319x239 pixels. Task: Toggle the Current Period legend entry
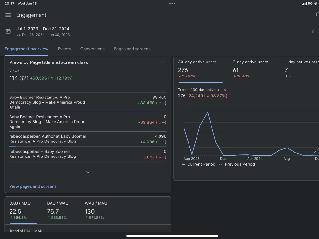198,164
